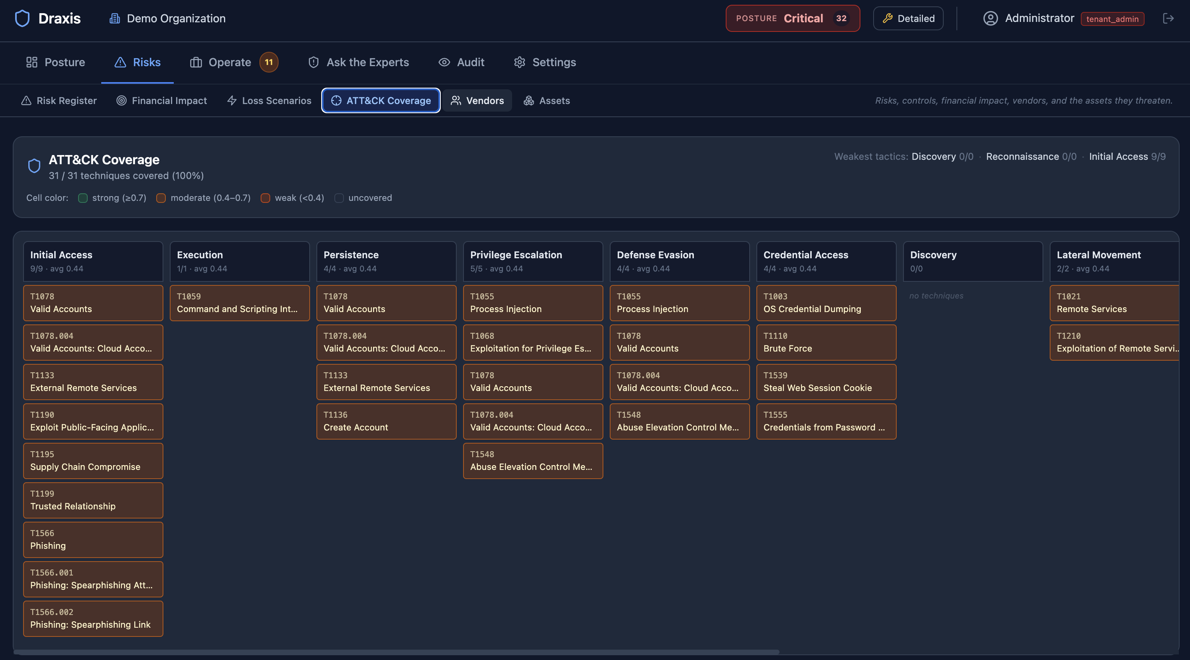
Task: Open T1003 OS Credential Dumping cell
Action: [827, 303]
